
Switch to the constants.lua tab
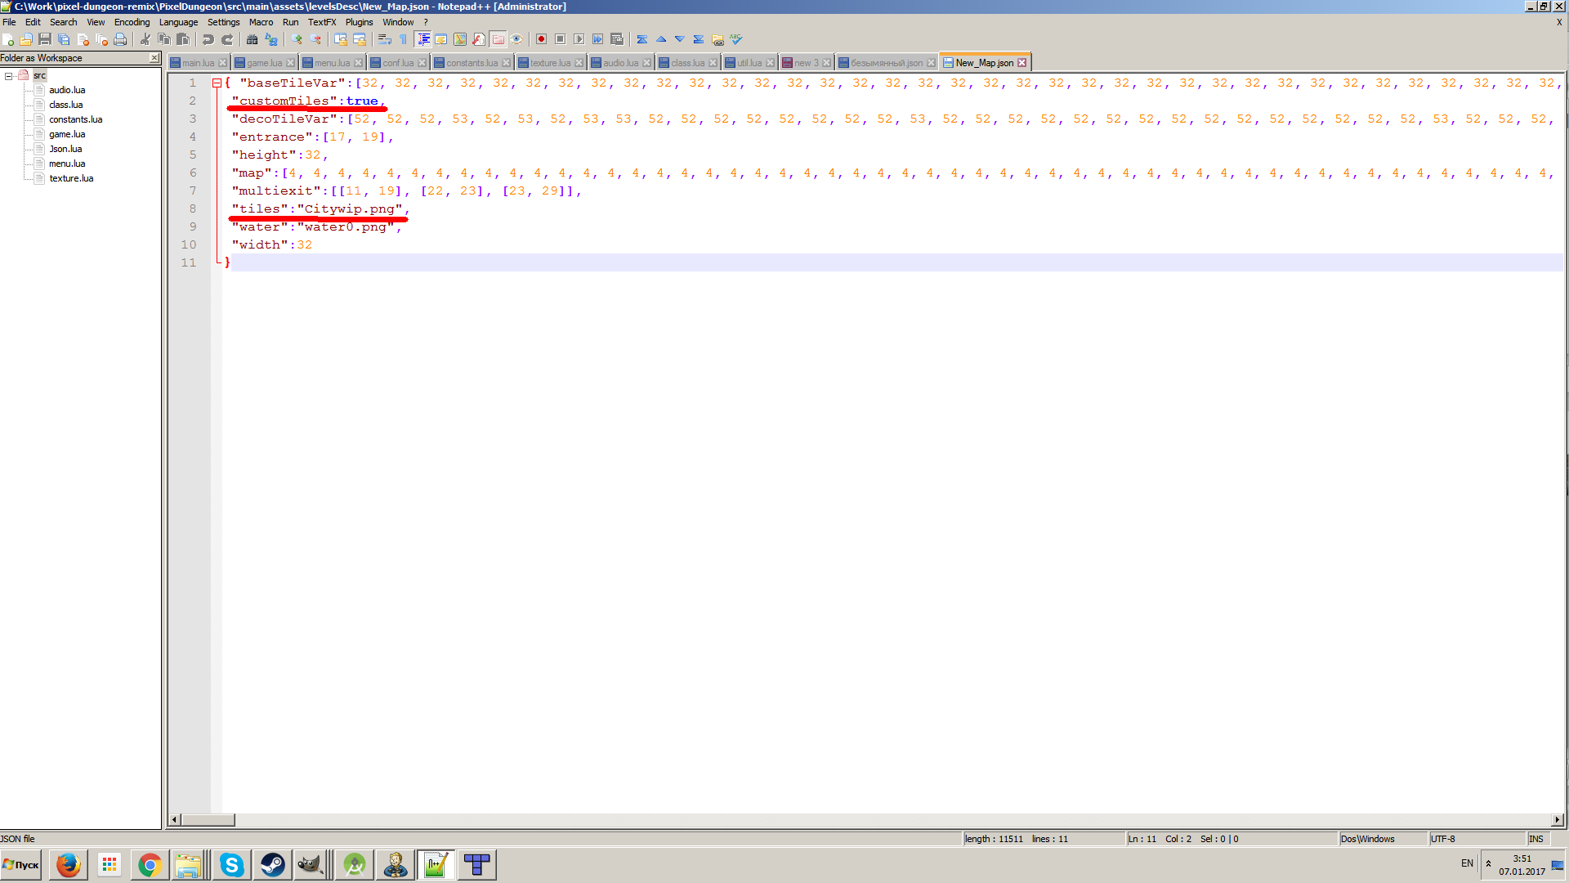(x=472, y=63)
